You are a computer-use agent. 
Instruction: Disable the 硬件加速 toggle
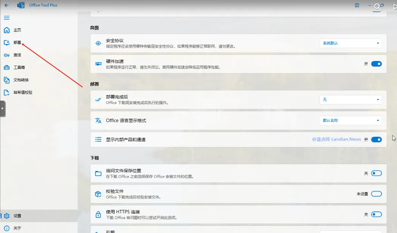point(376,64)
